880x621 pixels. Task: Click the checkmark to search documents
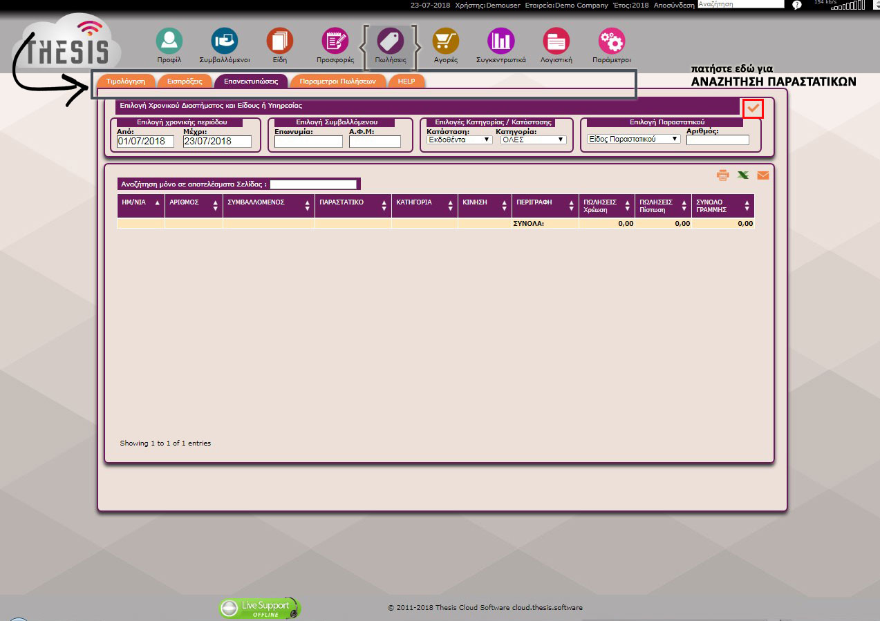click(x=753, y=108)
